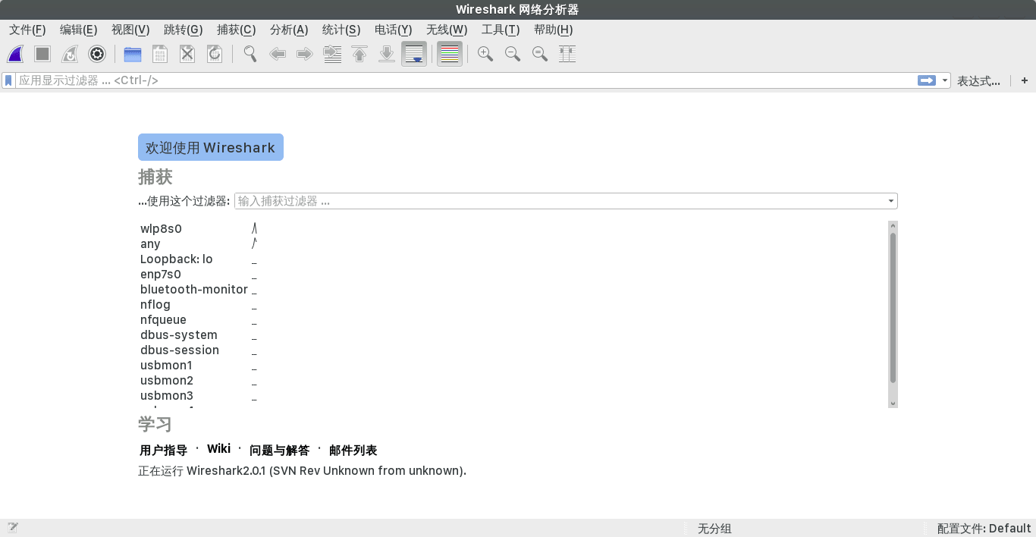Reset text to normal size

click(540, 54)
